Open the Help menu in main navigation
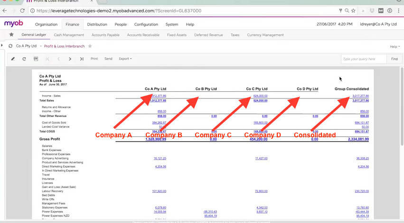This screenshot has height=223, width=404. [190, 25]
